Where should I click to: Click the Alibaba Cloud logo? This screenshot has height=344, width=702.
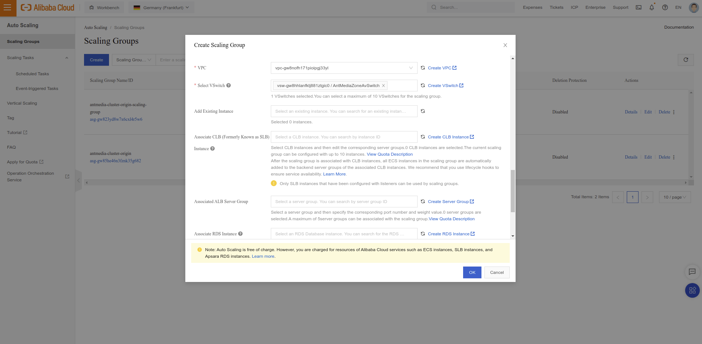coord(47,8)
